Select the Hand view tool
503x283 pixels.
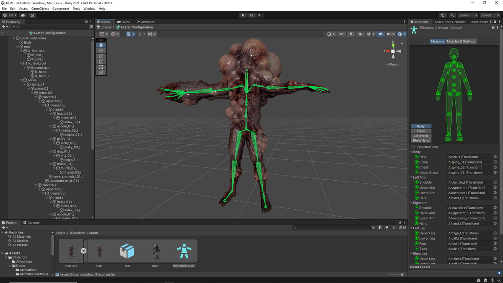click(101, 45)
